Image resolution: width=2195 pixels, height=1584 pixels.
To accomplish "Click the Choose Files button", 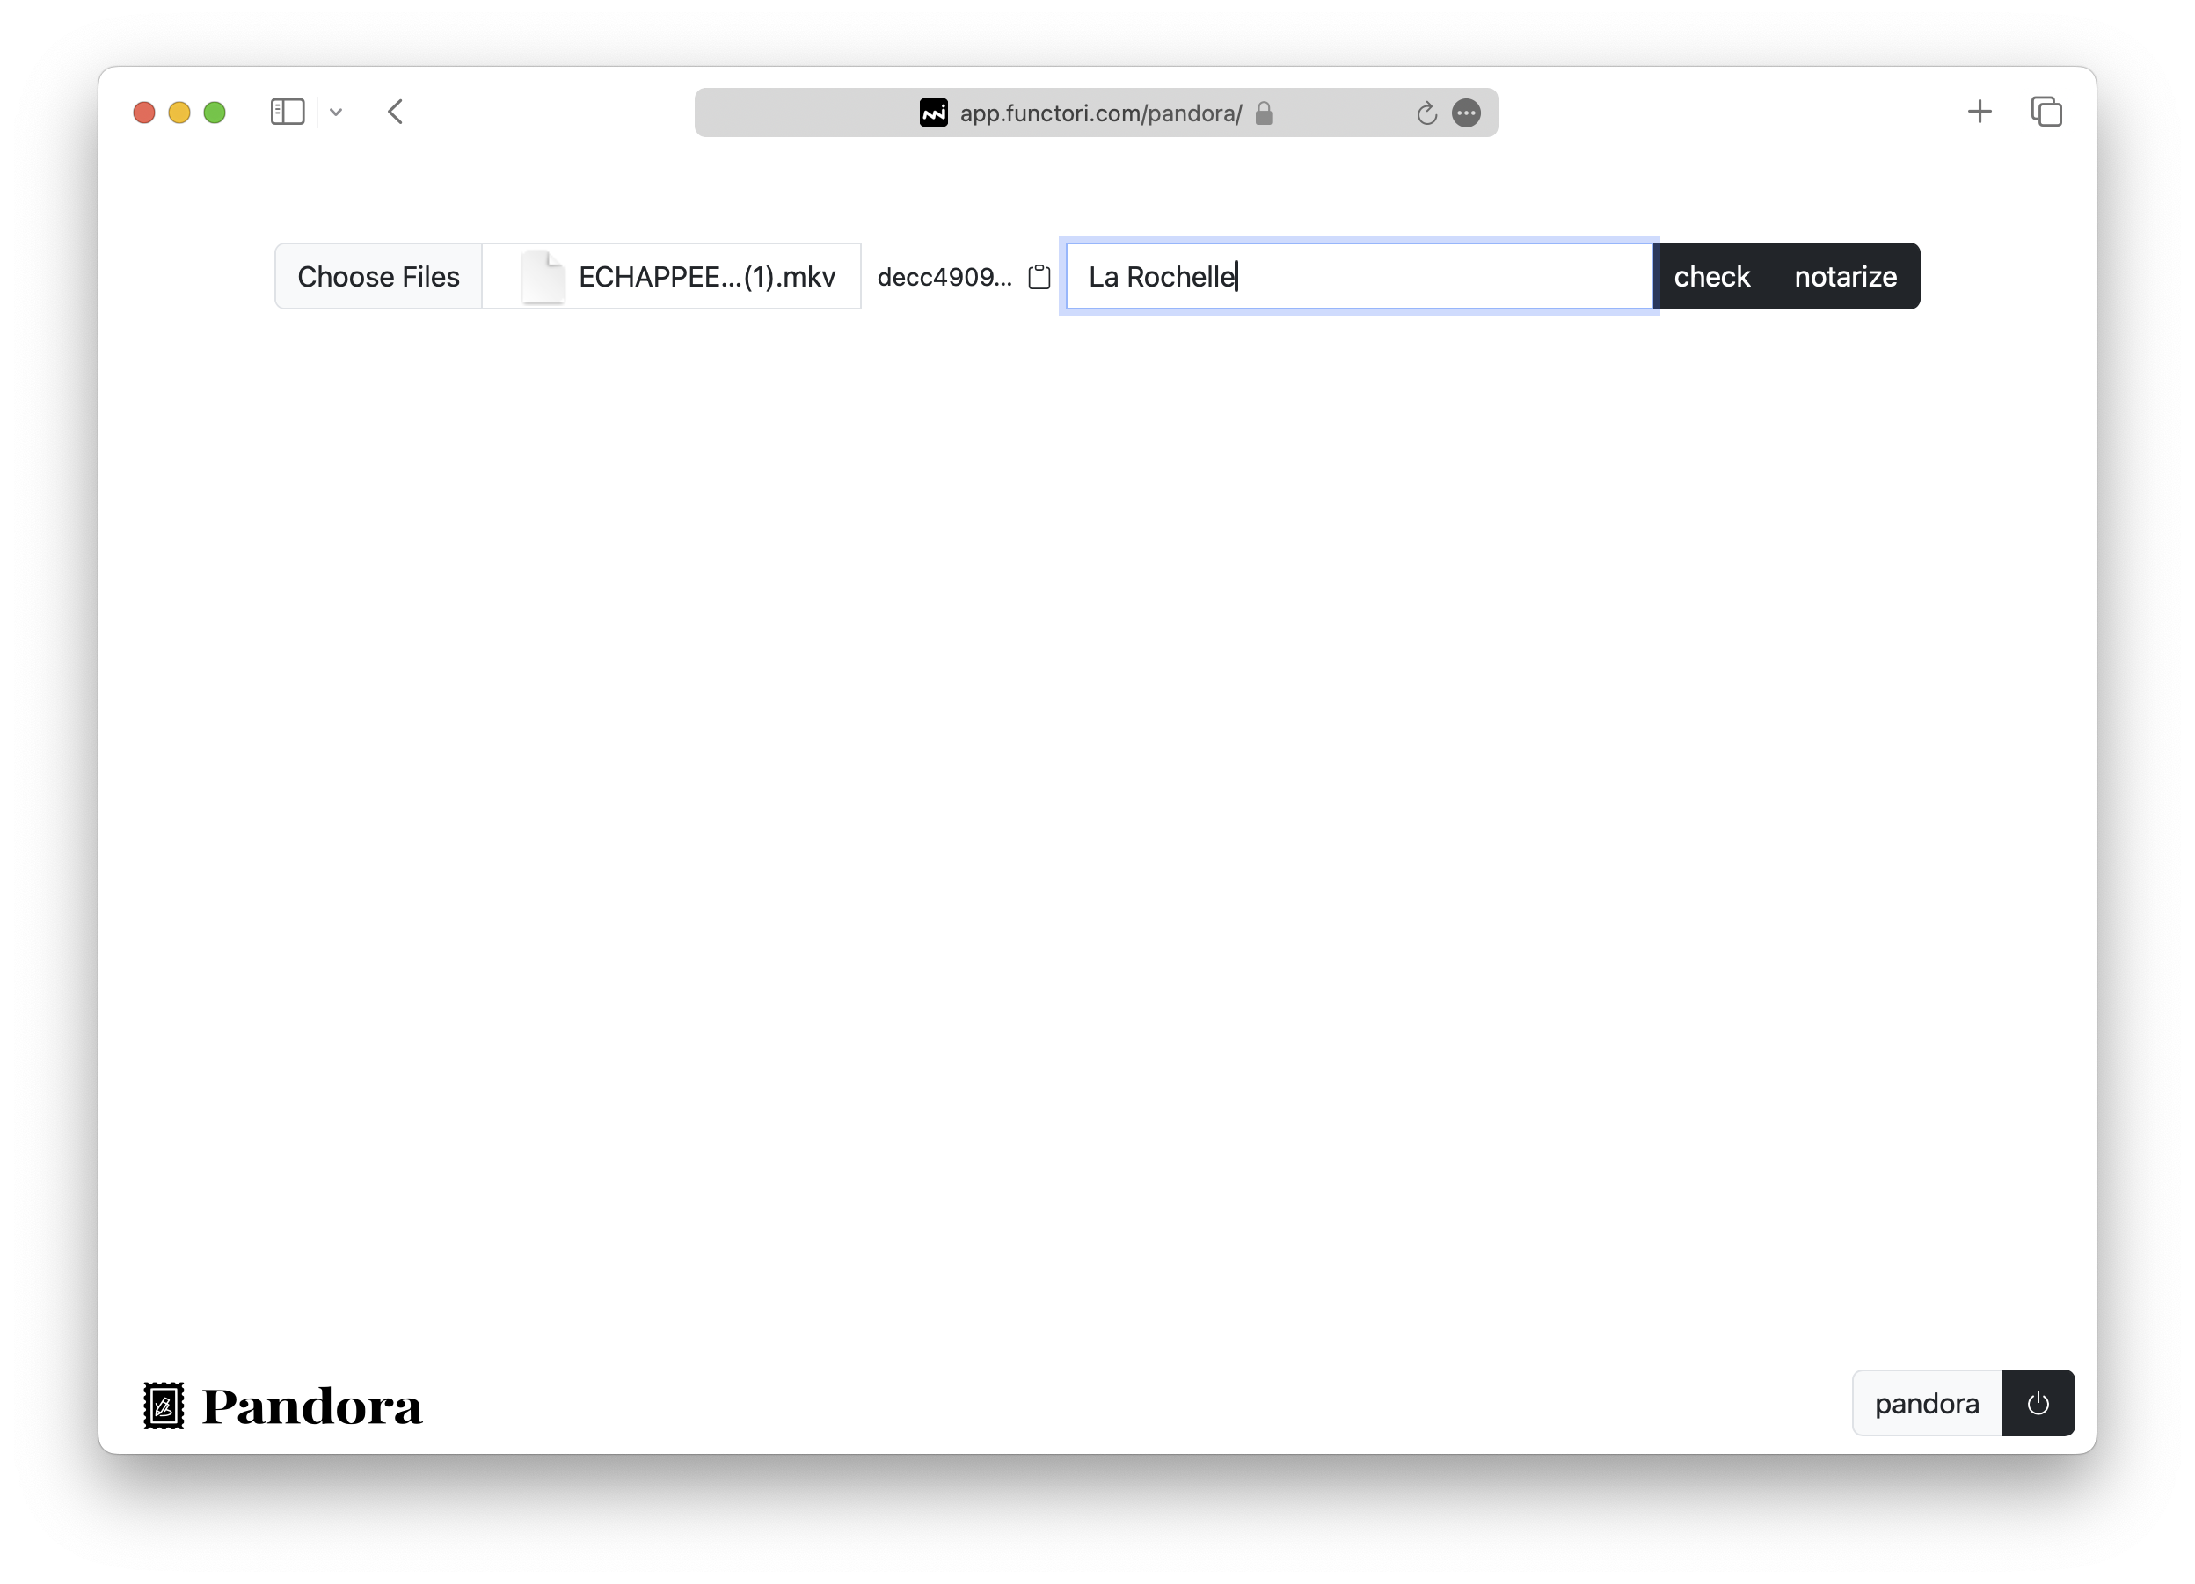I will (x=378, y=276).
